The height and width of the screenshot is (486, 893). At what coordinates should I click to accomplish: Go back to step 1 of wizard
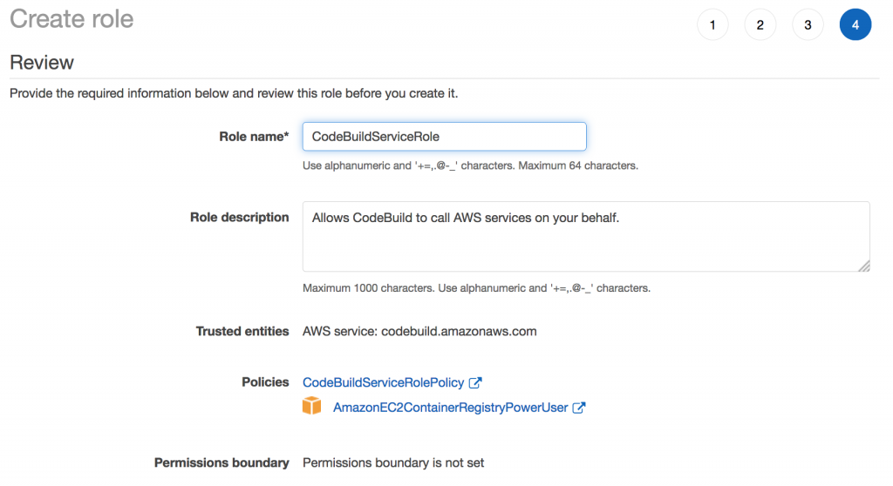pos(712,25)
